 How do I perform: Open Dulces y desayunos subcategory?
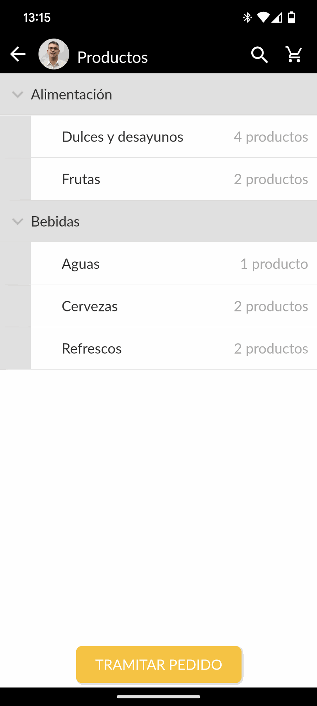pos(174,137)
